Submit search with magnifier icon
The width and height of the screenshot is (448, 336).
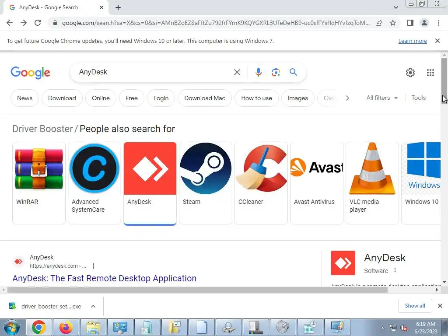pos(293,72)
